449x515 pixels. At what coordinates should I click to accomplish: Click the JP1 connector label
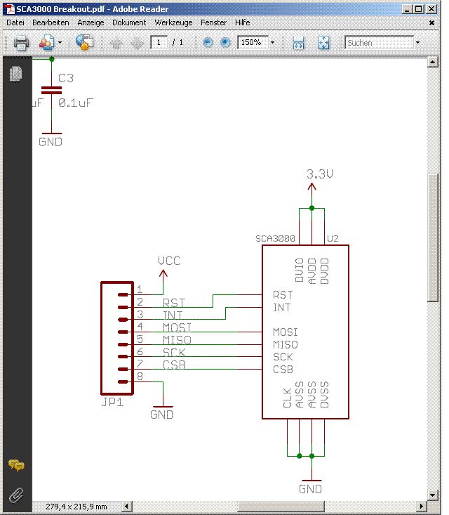tap(112, 402)
